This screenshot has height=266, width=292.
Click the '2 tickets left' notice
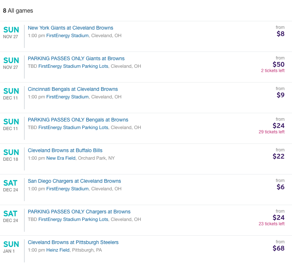[273, 71]
